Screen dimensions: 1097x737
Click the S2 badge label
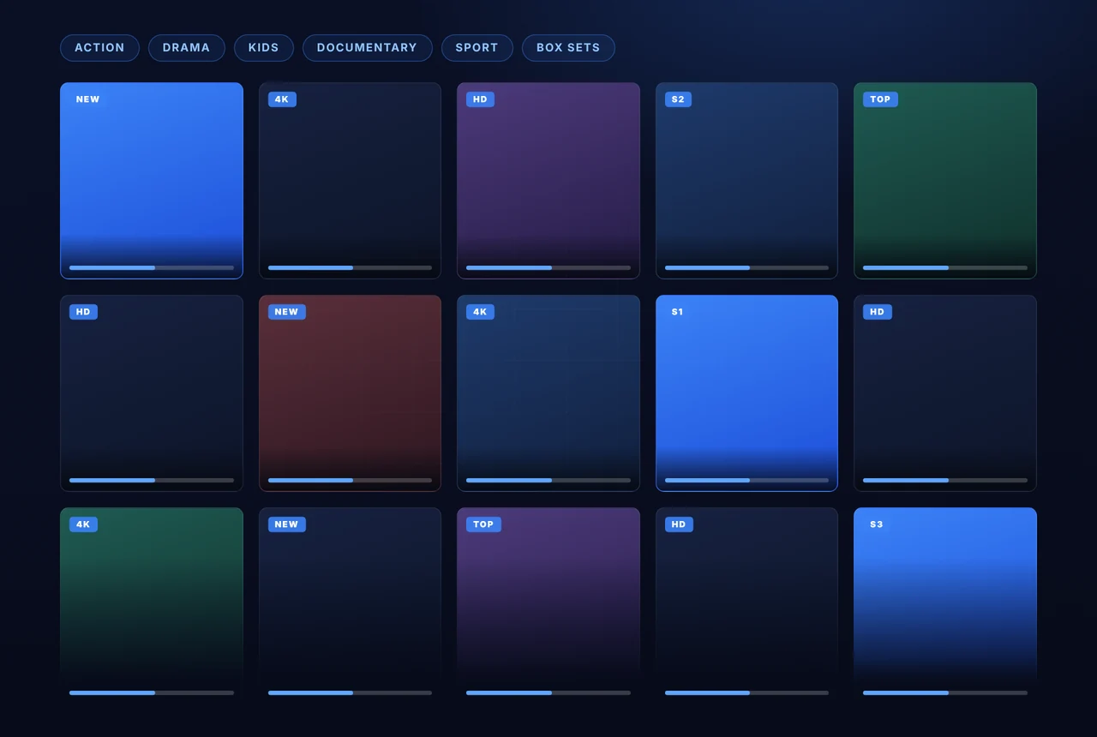(x=678, y=99)
